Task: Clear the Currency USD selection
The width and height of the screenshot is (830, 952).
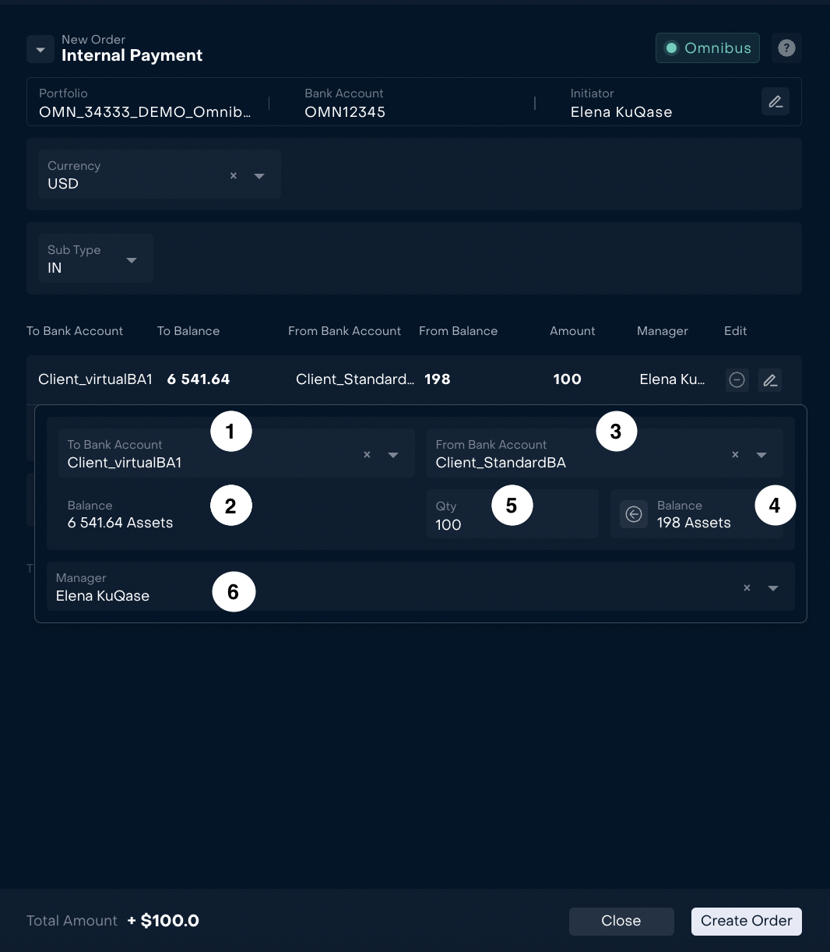Action: click(x=233, y=176)
